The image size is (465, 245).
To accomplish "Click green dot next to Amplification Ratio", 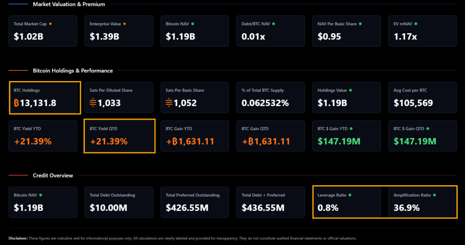I will point(434,195).
